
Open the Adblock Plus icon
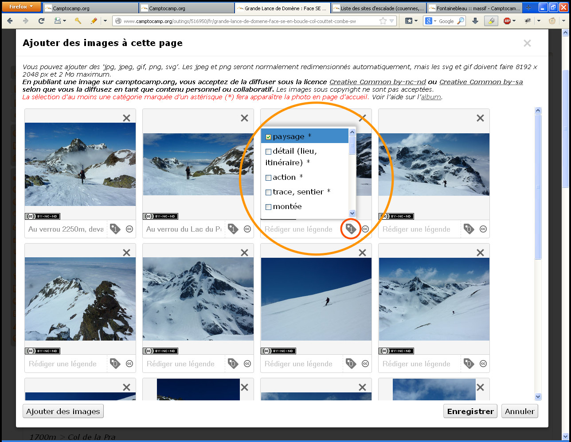coord(507,21)
